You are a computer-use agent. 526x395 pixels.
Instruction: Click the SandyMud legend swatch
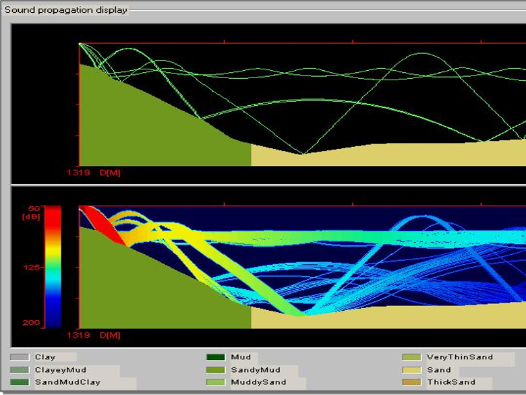[216, 370]
